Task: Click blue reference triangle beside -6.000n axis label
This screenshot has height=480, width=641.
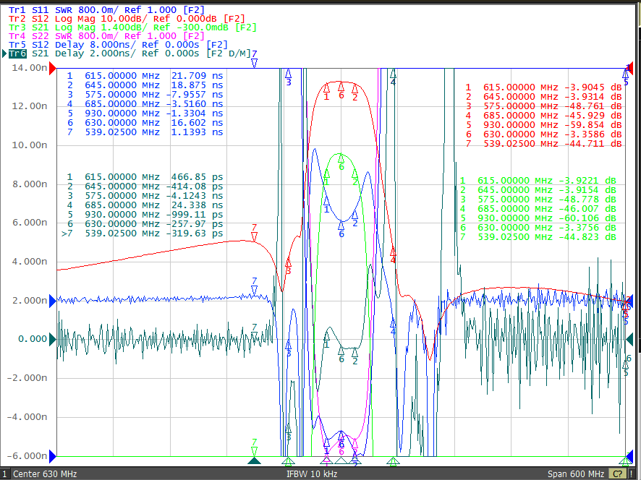Action: (53, 456)
